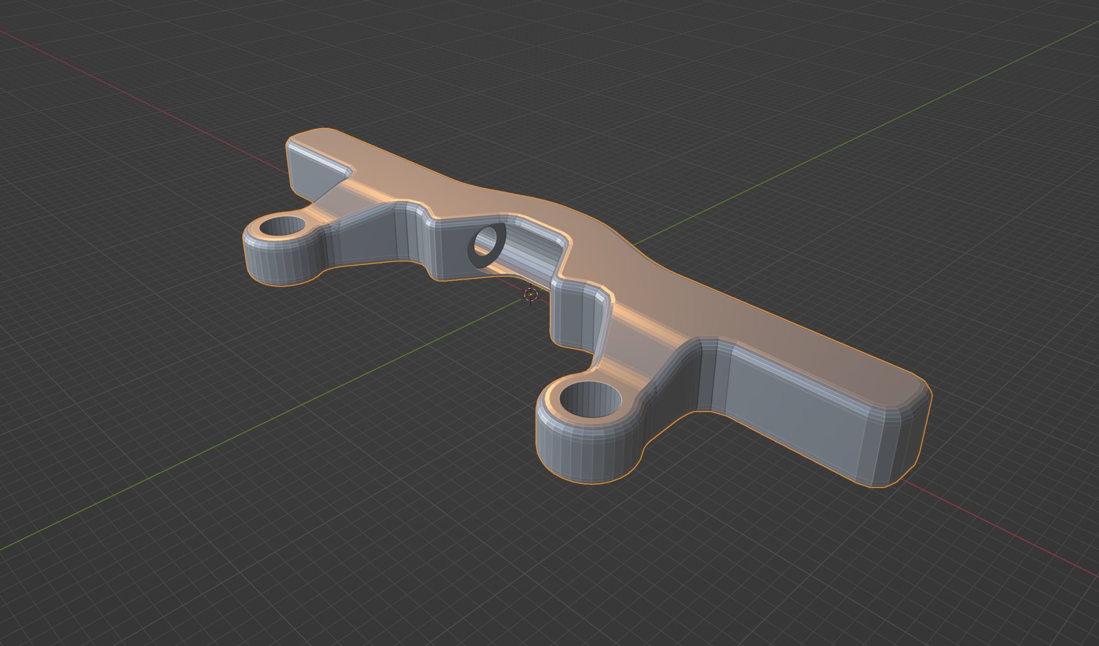The width and height of the screenshot is (1099, 646).
Task: Click inside the large right mounting hole
Action: pyautogui.click(x=591, y=400)
